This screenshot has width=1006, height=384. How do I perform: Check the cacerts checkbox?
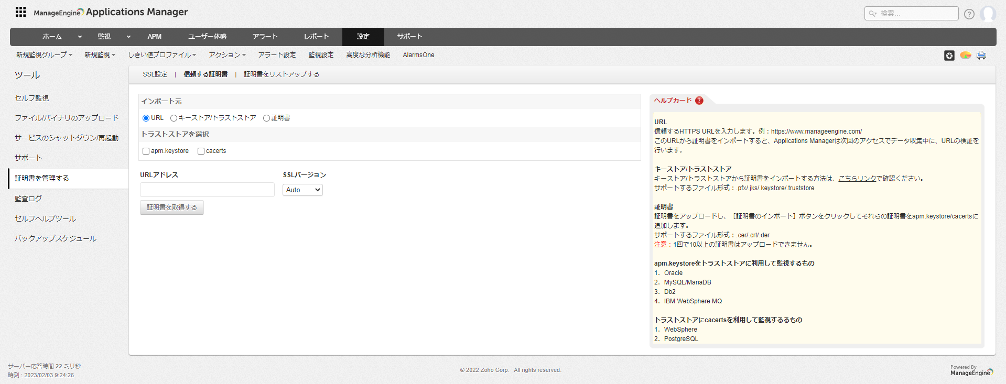[201, 151]
